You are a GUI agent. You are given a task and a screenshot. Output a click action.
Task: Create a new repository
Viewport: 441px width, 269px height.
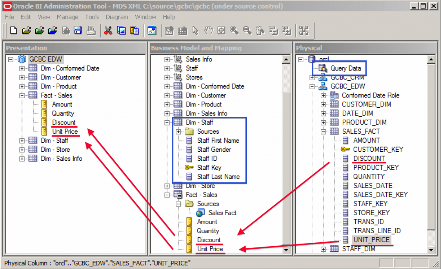tap(14, 30)
